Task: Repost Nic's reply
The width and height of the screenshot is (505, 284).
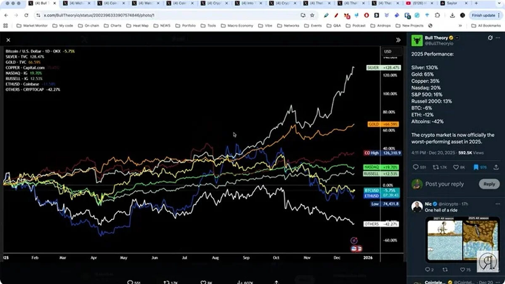Action: [x=446, y=270]
